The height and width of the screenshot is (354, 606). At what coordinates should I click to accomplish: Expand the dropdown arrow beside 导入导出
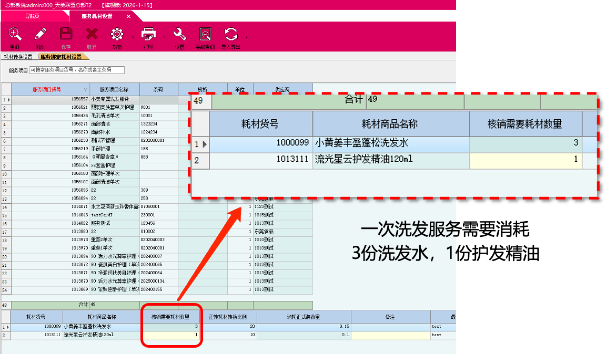(x=246, y=37)
